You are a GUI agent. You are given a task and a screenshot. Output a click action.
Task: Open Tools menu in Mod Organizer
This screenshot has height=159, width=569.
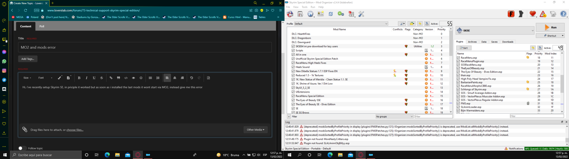pyautogui.click(x=304, y=7)
